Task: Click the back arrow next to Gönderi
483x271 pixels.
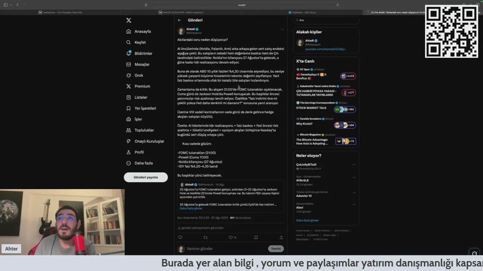Action: (180, 20)
